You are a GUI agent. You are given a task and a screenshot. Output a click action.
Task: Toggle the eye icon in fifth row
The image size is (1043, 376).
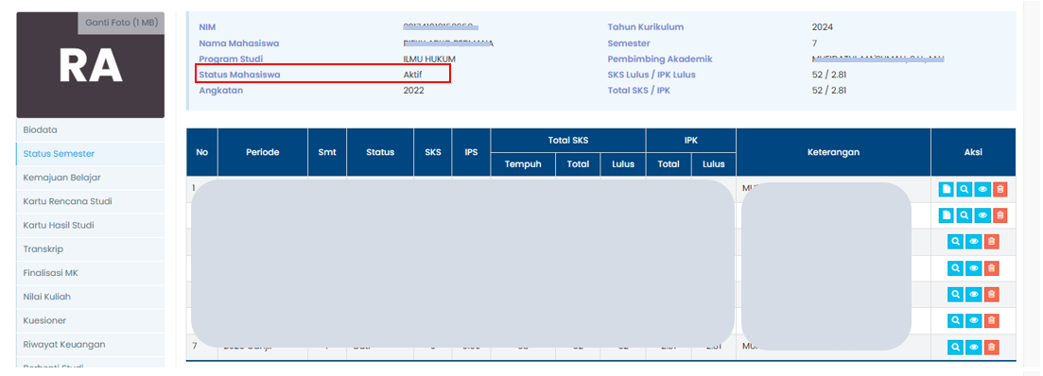pos(974,295)
